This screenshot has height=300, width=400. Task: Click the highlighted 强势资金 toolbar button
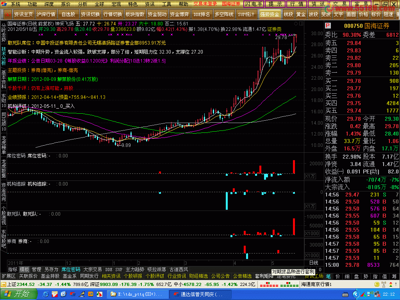pos(270,14)
